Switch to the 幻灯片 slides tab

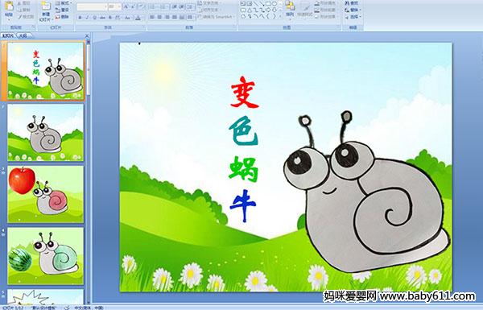[x=8, y=35]
